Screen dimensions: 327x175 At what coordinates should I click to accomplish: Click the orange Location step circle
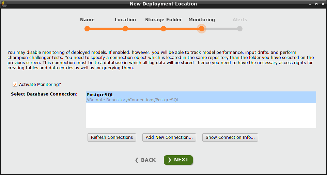point(125,29)
